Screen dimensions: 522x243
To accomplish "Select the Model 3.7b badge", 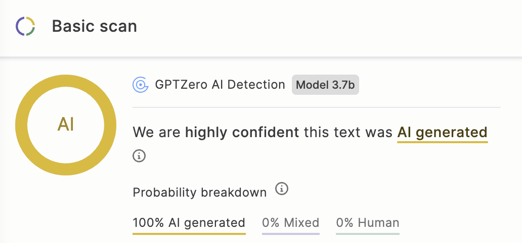I will [325, 85].
